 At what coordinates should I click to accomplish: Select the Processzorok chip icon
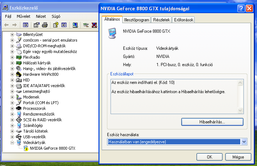pyautogui.click(x=19, y=108)
